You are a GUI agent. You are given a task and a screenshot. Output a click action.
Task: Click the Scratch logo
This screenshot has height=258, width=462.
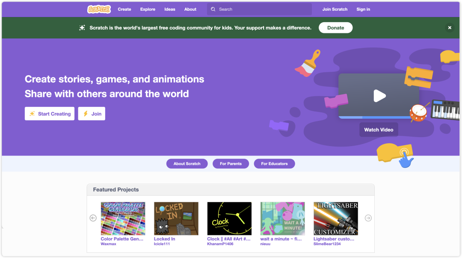pos(99,9)
